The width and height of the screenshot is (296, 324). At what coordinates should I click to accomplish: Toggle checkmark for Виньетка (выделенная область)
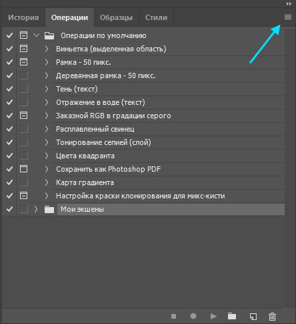[9, 49]
